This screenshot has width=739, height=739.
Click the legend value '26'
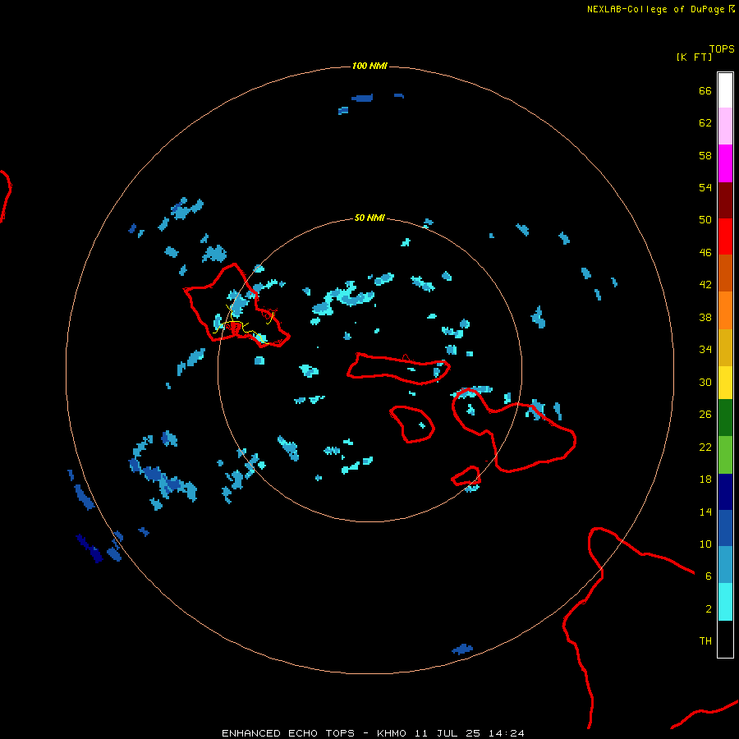click(705, 415)
